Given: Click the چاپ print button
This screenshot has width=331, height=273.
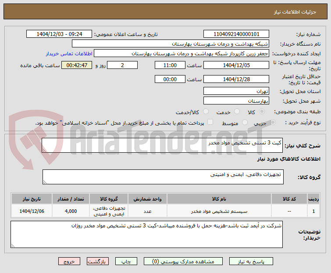Looking at the screenshot, I should [126, 262].
